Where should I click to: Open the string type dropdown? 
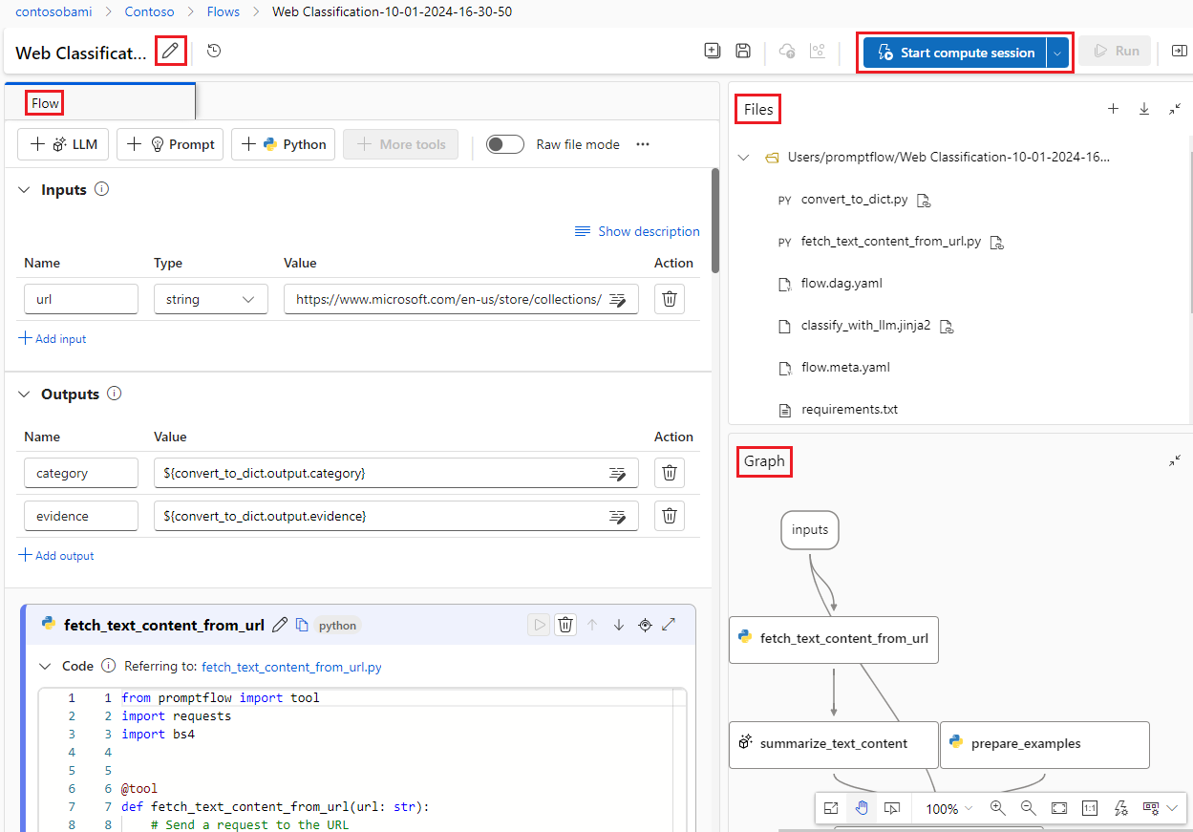[x=210, y=299]
